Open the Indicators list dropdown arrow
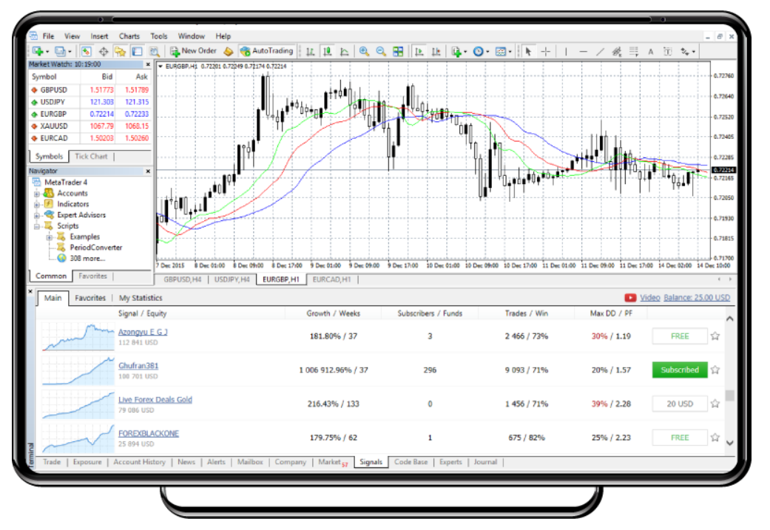The width and height of the screenshot is (770, 530). point(465,52)
